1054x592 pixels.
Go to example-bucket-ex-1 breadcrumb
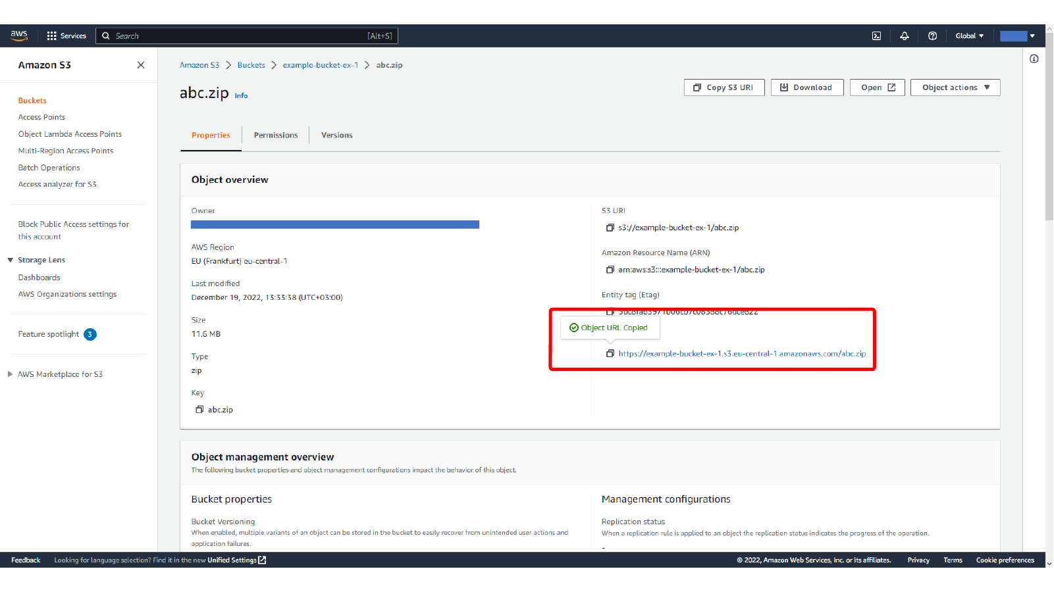[321, 65]
